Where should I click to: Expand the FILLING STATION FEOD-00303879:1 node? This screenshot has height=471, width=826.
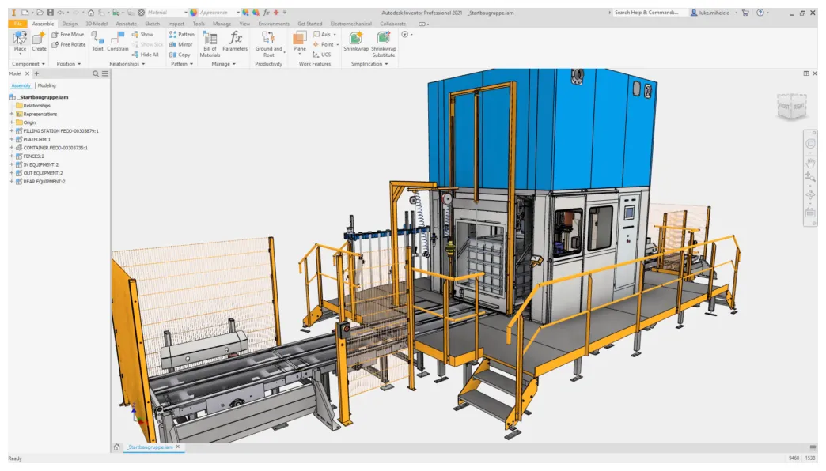tap(11, 131)
